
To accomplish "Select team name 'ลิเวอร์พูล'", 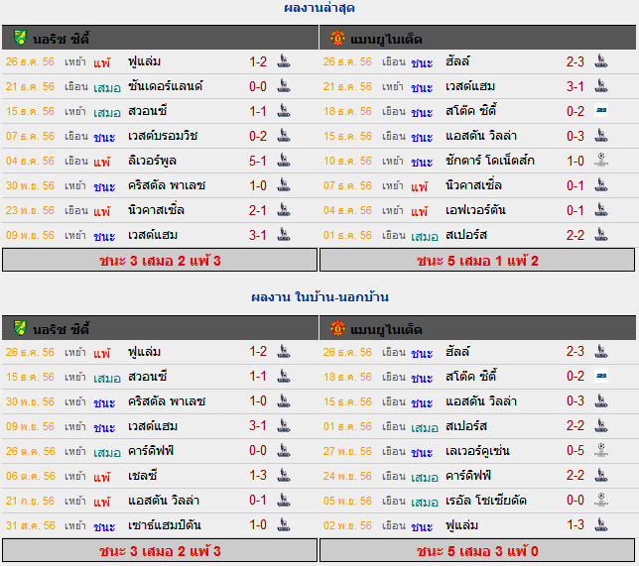I will point(152,161).
